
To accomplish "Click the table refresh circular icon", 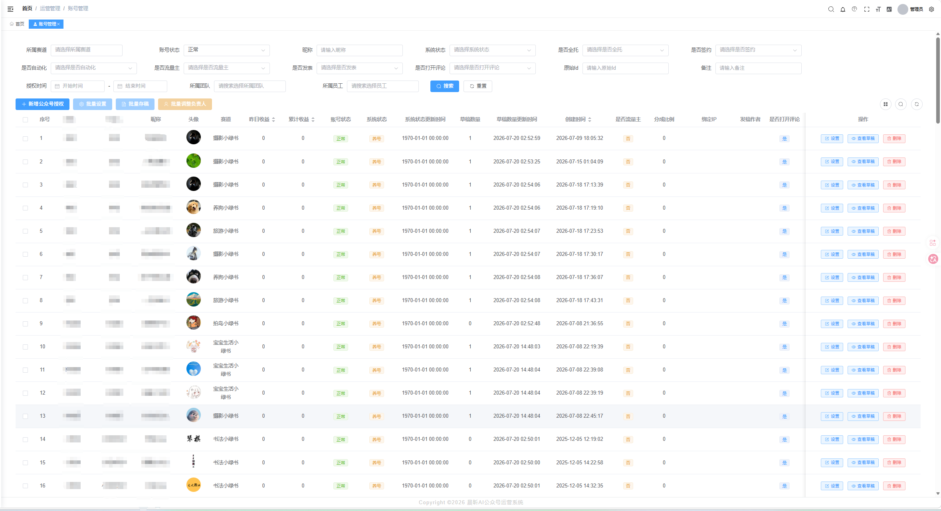I will [917, 104].
